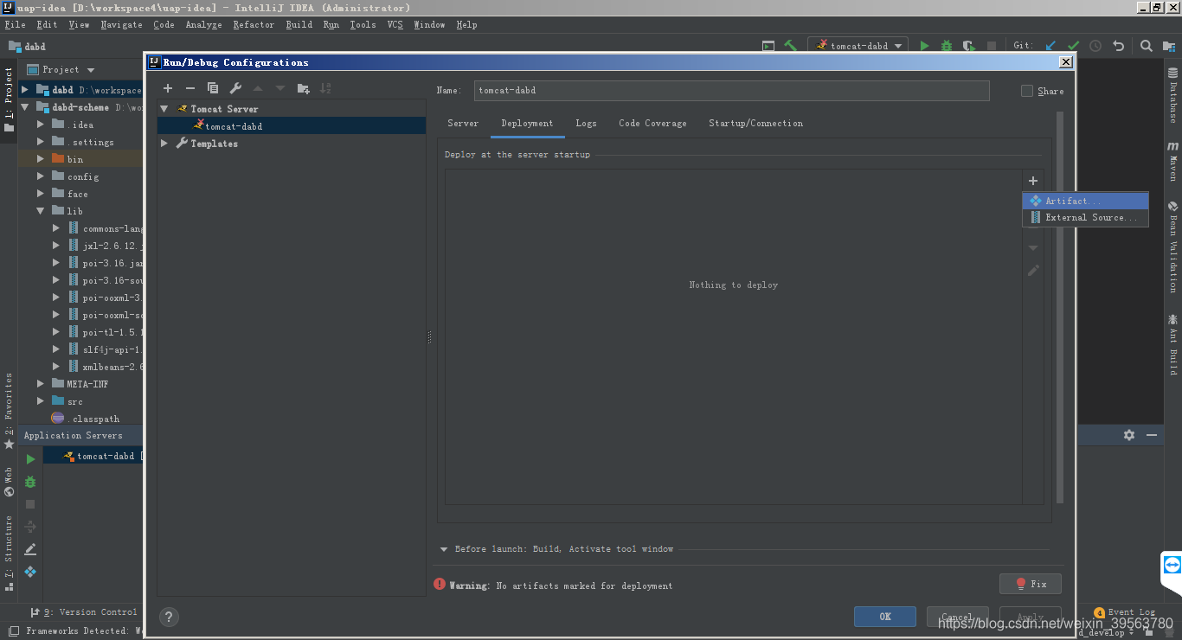The width and height of the screenshot is (1182, 640).
Task: Click artifacts icon in Application Servers panel
Action: [x=30, y=572]
